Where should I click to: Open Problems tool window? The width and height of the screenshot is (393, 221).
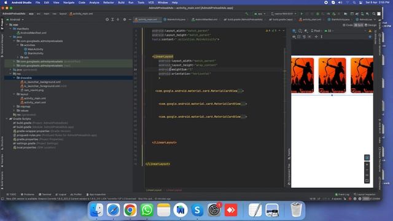[x=28, y=195]
